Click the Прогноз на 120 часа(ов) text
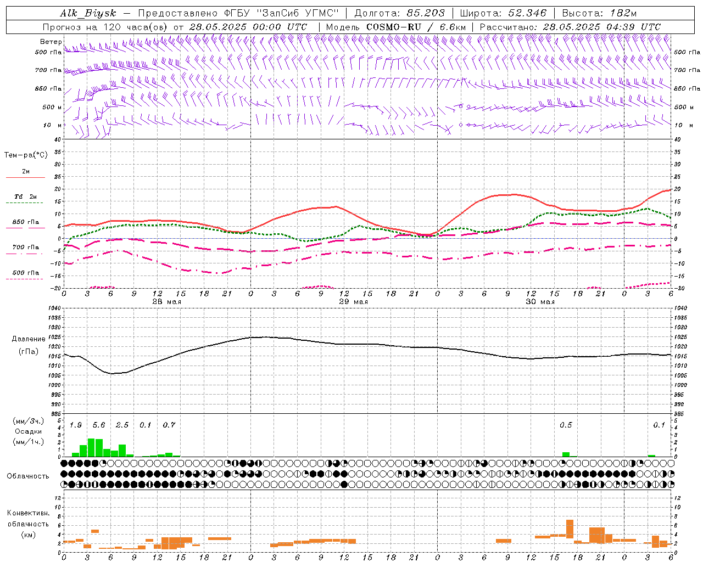 click(x=105, y=27)
